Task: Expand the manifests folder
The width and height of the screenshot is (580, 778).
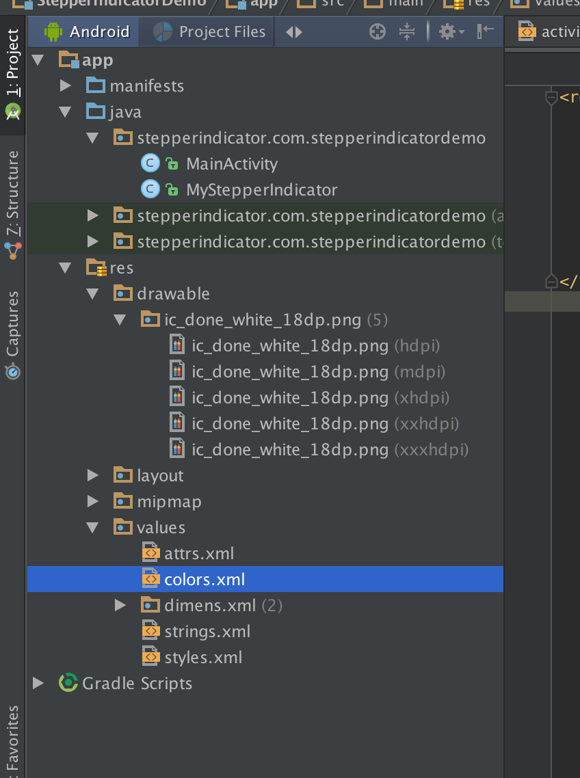Action: point(66,86)
